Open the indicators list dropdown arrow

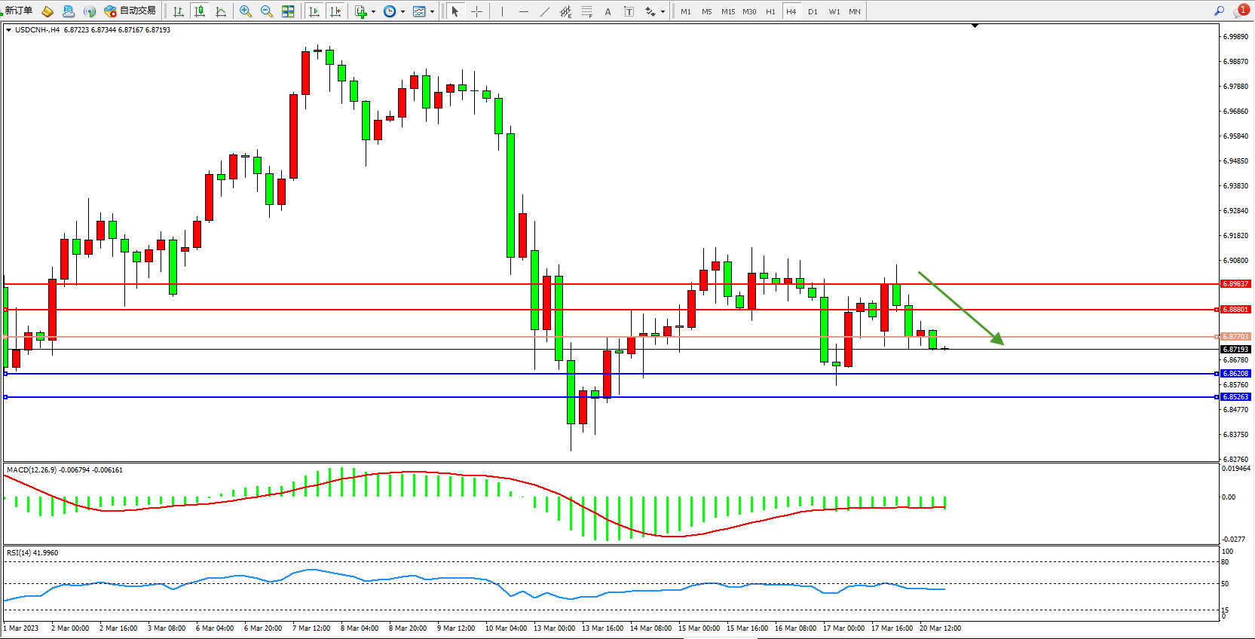coord(373,11)
